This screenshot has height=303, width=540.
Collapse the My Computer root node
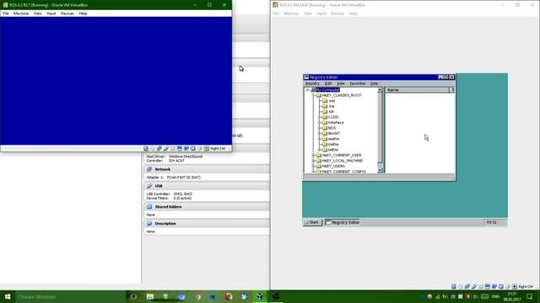coord(307,90)
